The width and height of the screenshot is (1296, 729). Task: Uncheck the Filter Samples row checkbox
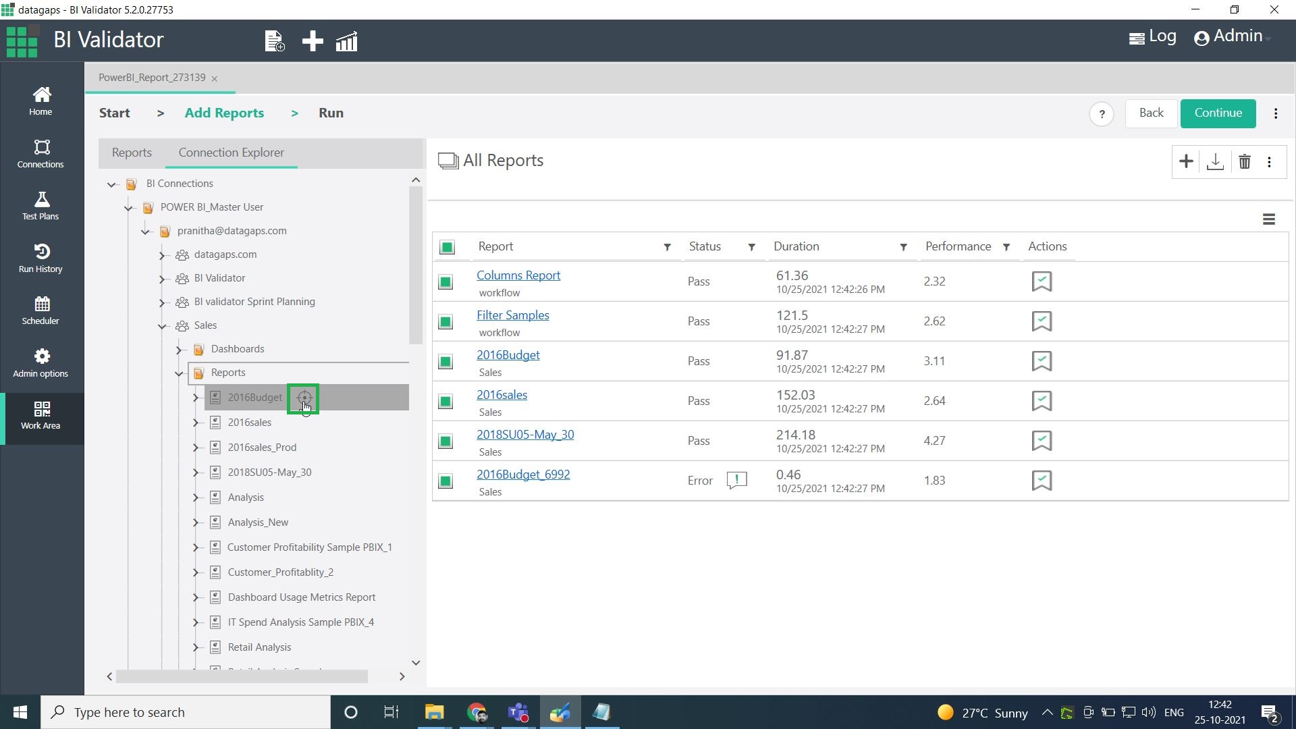tap(446, 322)
